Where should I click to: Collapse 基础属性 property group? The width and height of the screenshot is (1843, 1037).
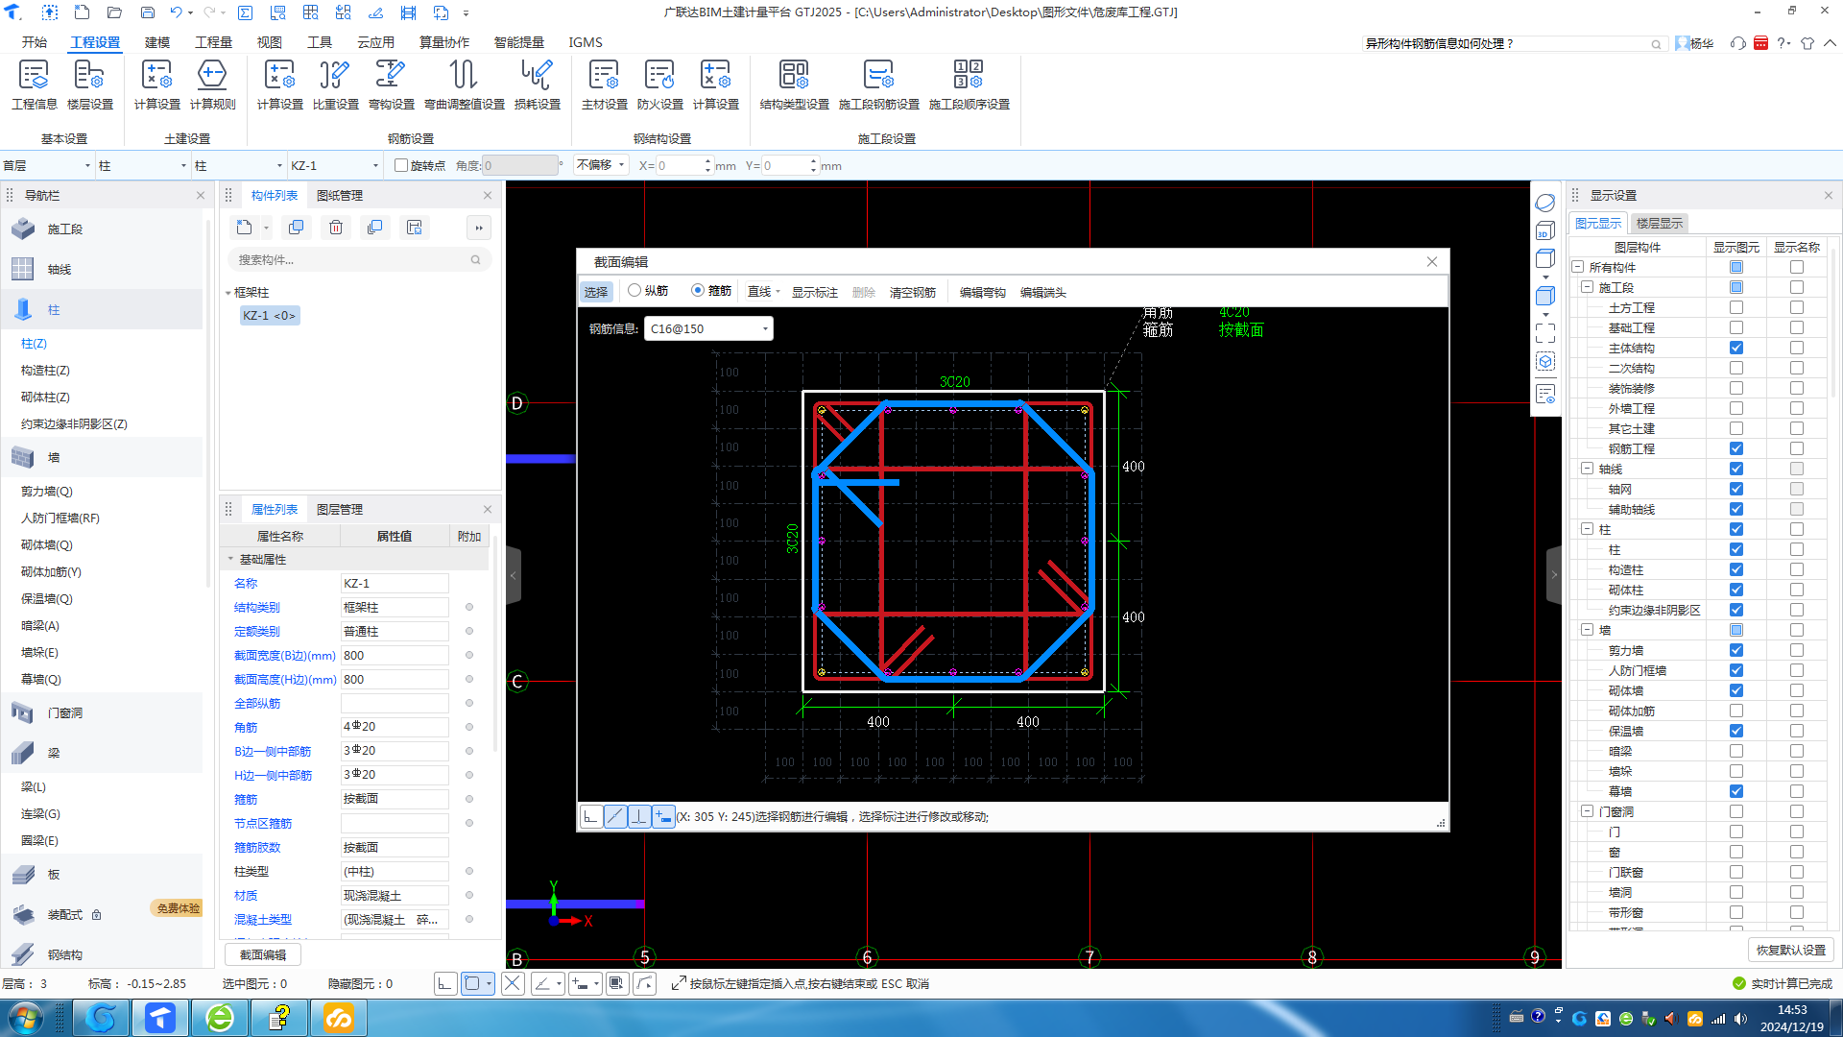(x=230, y=559)
